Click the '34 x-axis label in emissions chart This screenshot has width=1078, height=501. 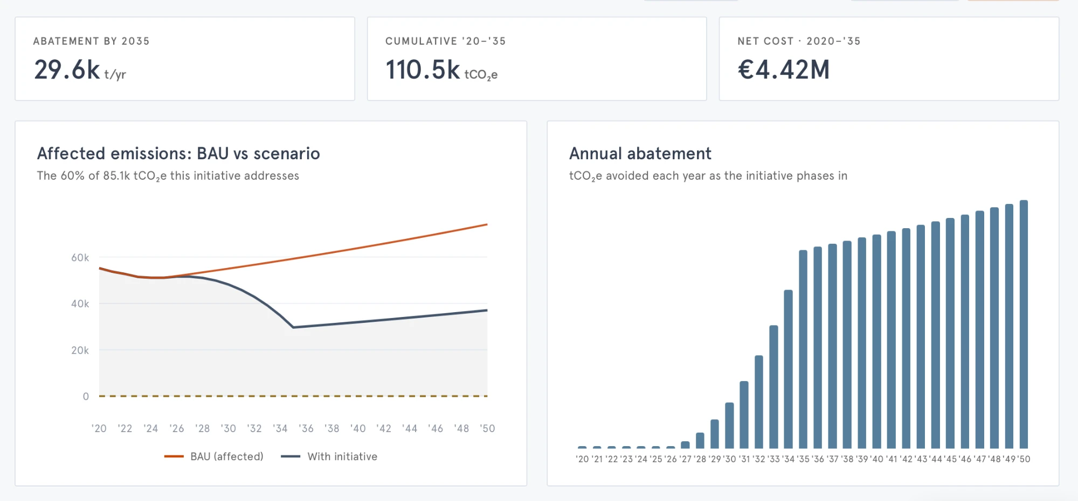click(280, 428)
